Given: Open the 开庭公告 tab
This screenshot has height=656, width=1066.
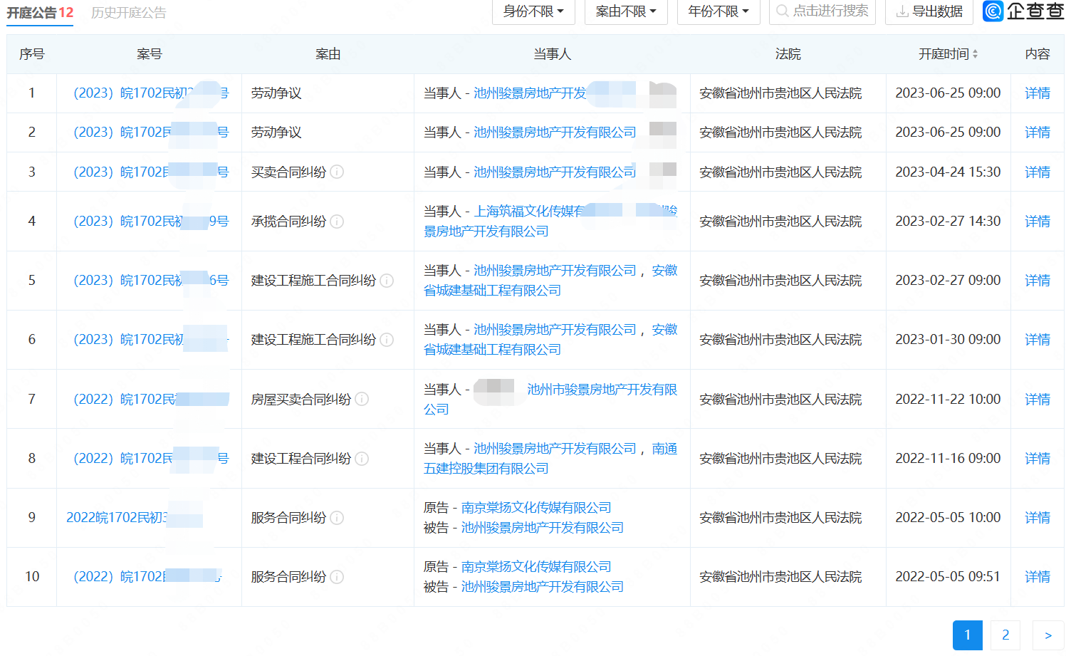Looking at the screenshot, I should [x=40, y=13].
